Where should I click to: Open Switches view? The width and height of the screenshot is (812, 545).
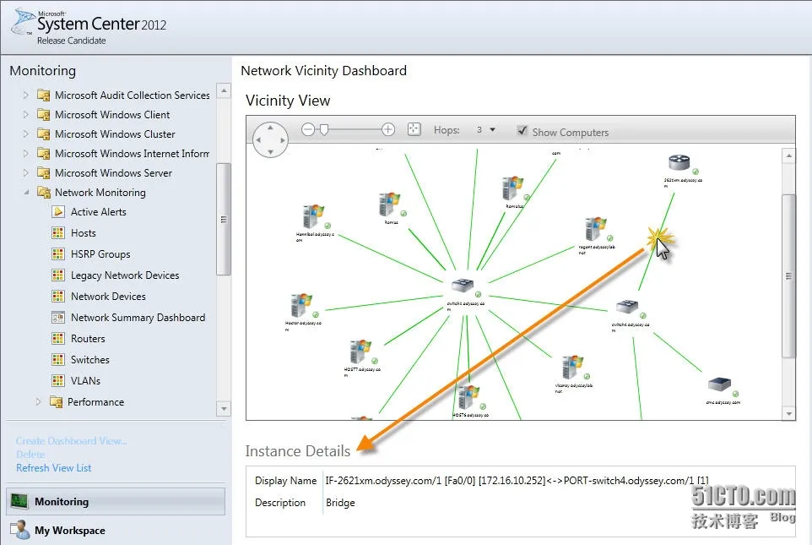pyautogui.click(x=90, y=359)
